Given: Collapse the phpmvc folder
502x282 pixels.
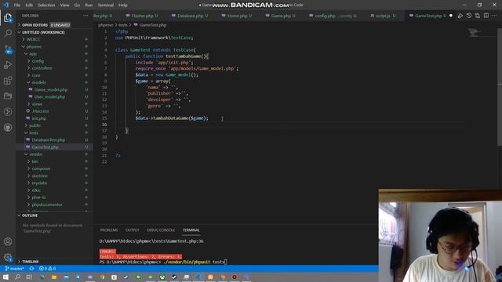Looking at the screenshot, I should (55, 47).
